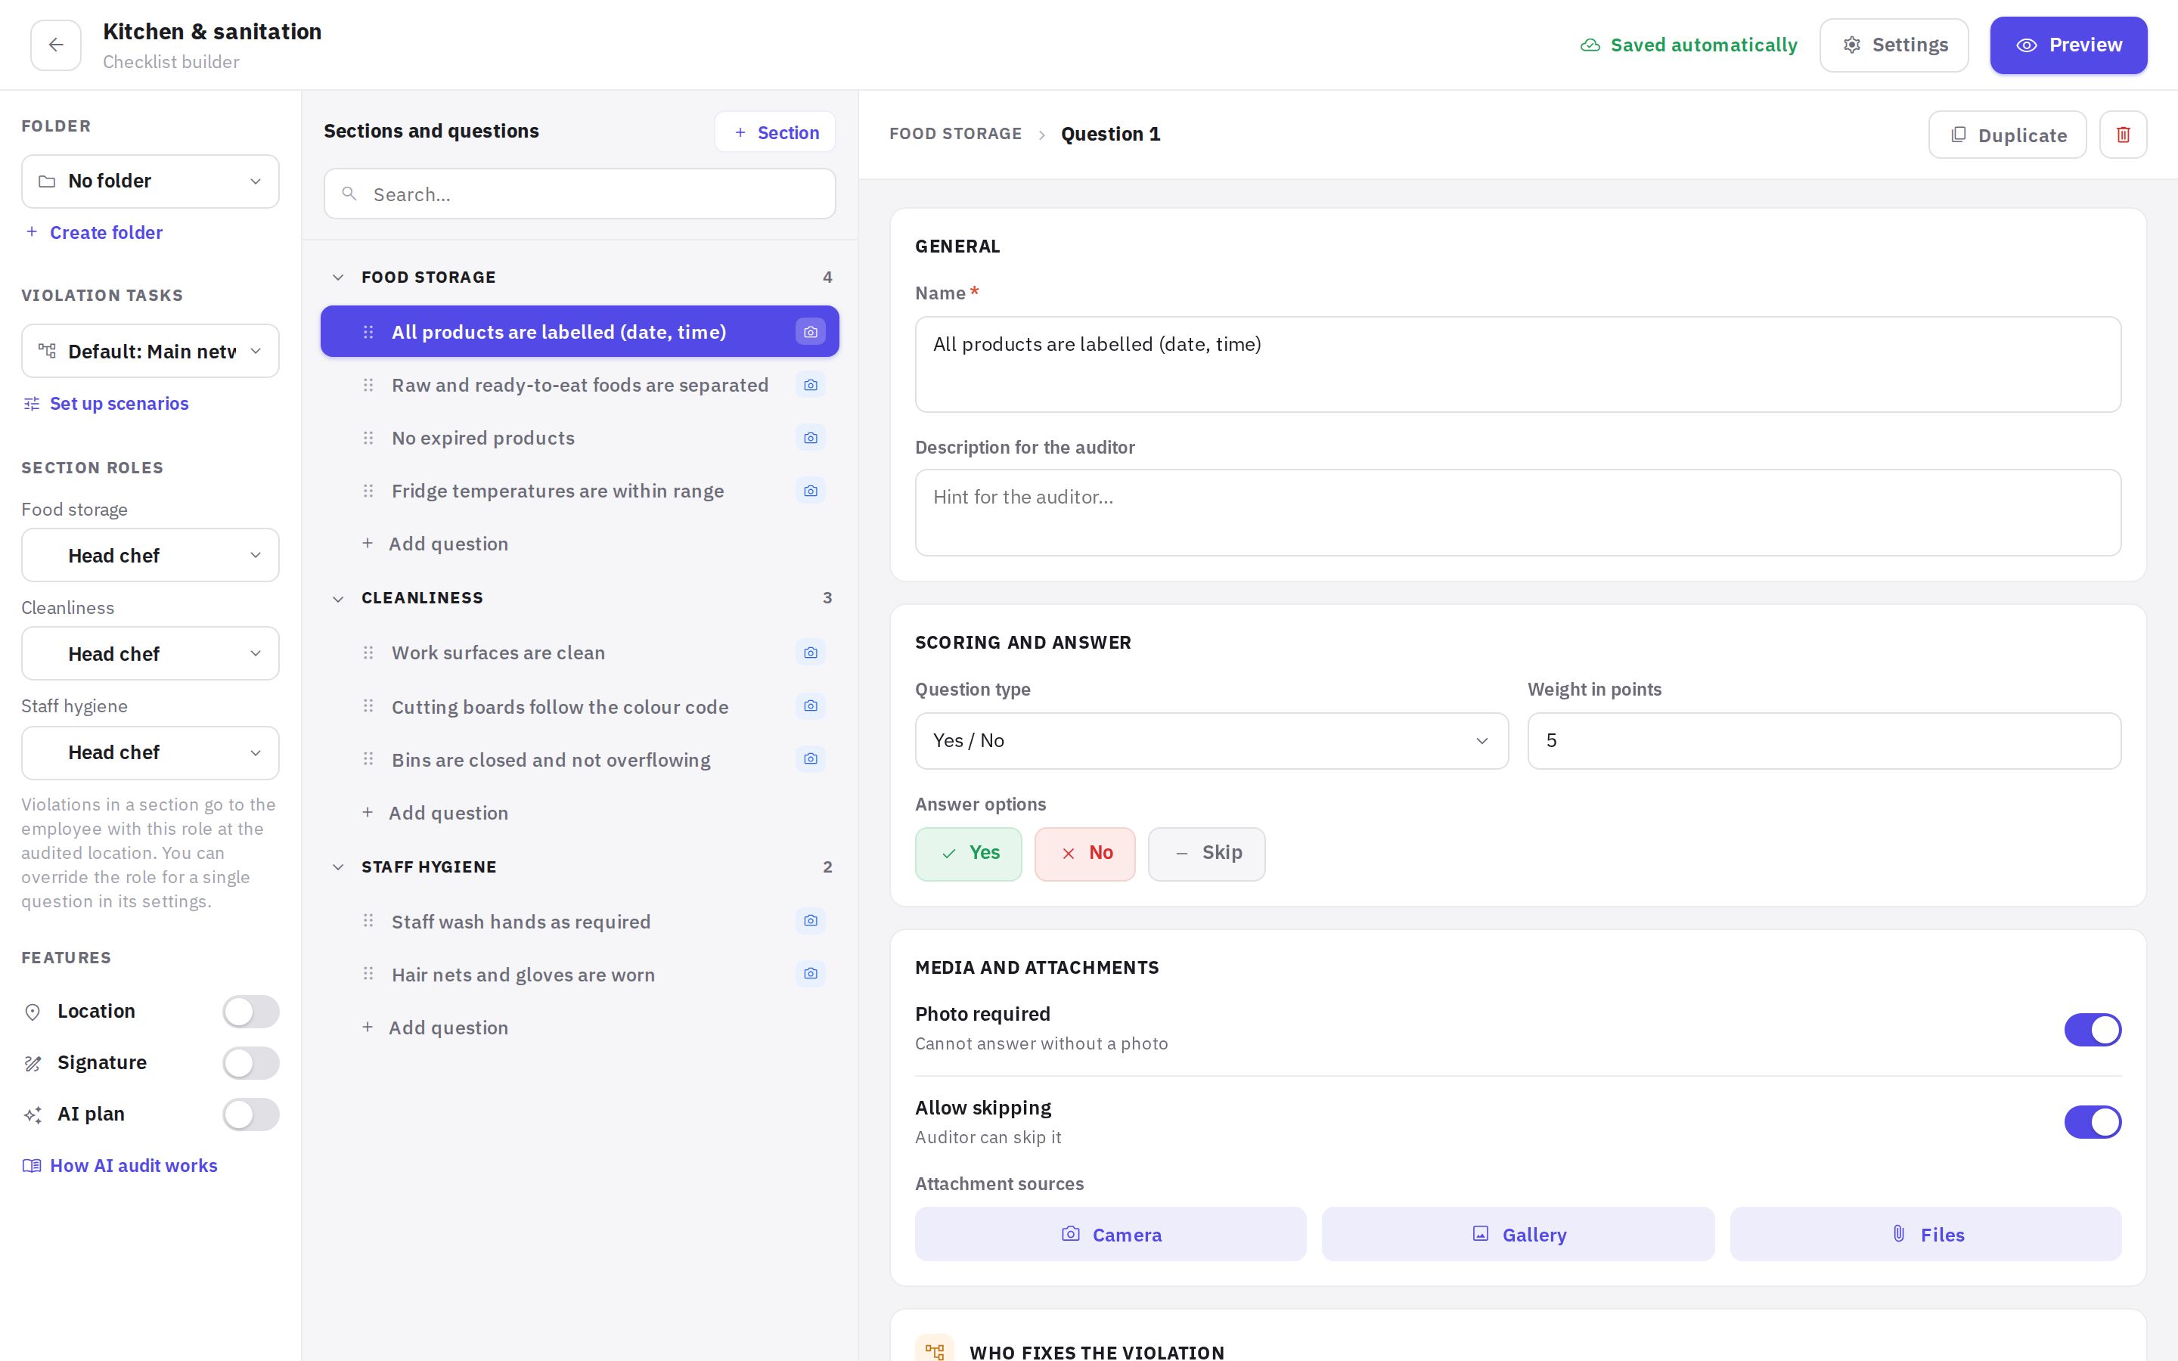Turn on the AI plan toggle
Screen dimensions: 2178x1361
tap(251, 1115)
